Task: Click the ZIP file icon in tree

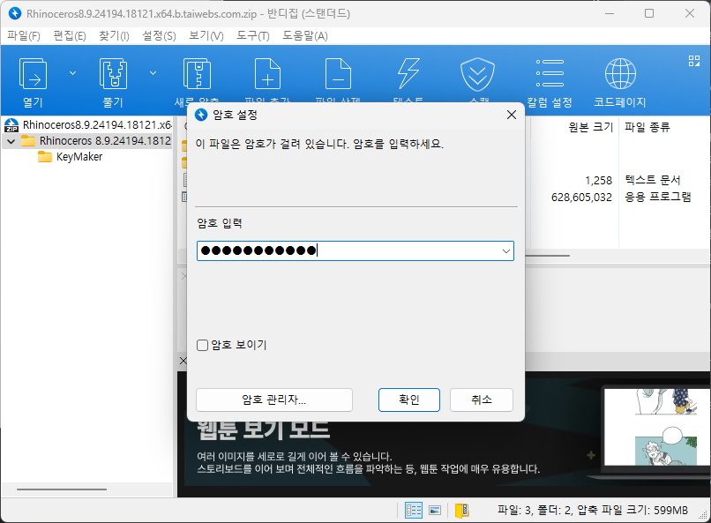Action: coord(11,125)
